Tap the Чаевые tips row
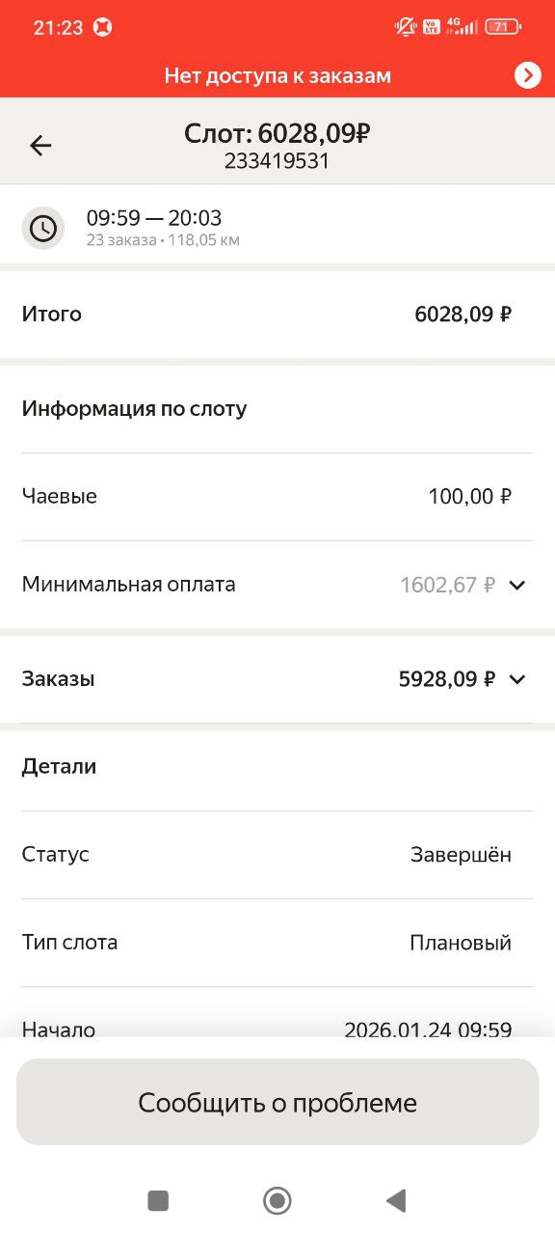 [277, 496]
